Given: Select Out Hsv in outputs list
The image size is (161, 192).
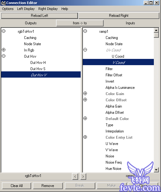Looking at the screenshot, I should coord(30,56).
